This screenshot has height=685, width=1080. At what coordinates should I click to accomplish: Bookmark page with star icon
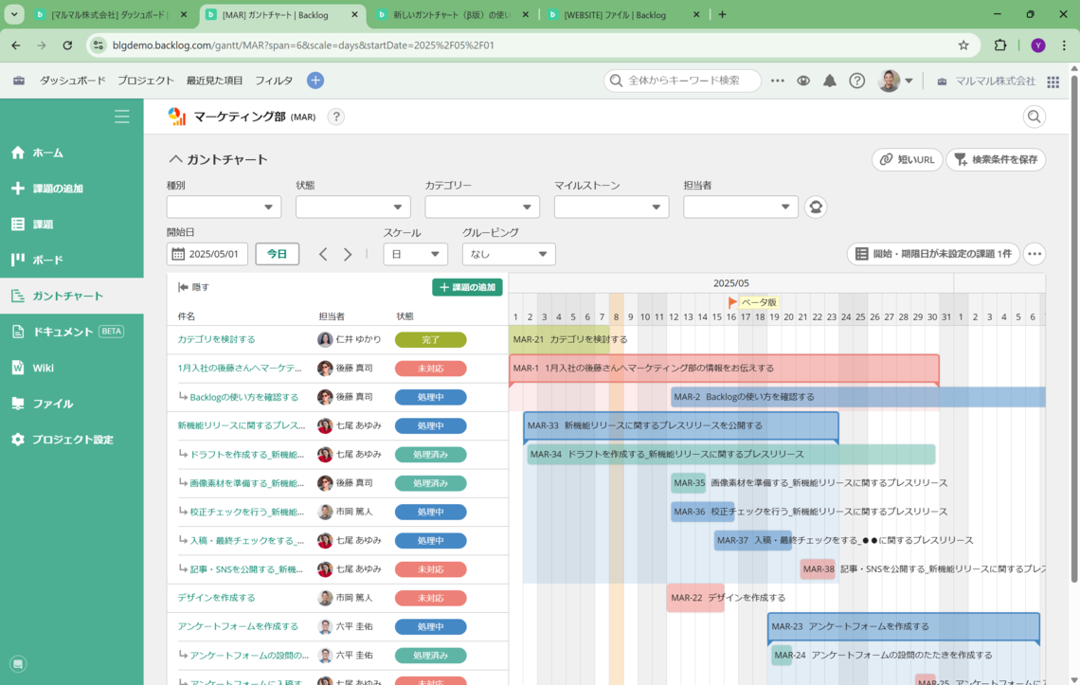click(963, 45)
